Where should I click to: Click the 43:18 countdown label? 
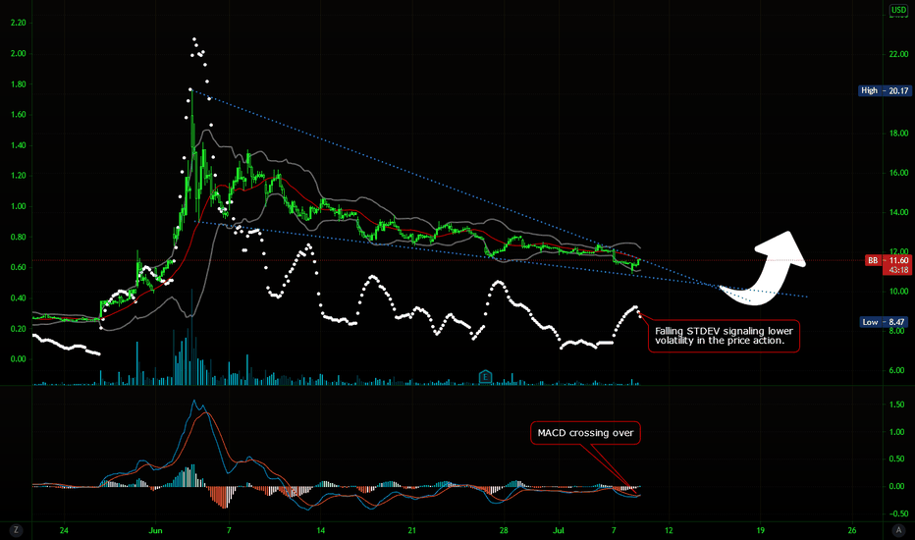898,270
